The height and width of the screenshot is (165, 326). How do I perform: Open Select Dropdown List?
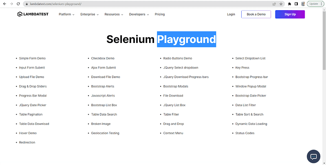(250, 58)
